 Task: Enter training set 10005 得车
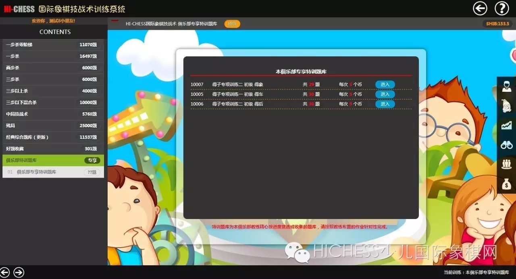tap(385, 94)
